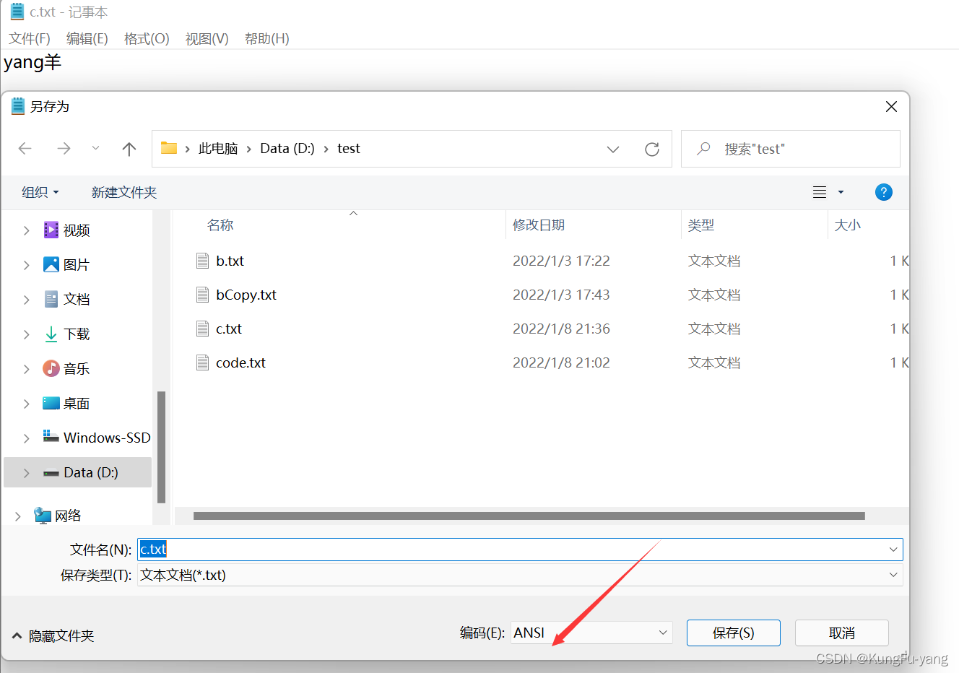Expand the Data (D:) tree node
The width and height of the screenshot is (959, 673).
pos(27,473)
